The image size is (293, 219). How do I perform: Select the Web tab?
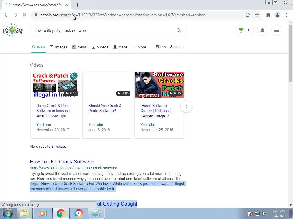[x=39, y=47]
